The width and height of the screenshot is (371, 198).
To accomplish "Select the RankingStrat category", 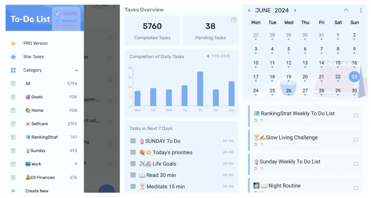I will (x=45, y=137).
